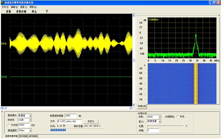The width and height of the screenshot is (221, 139).
Task: Switch to the 显示控制 tab
Action: coord(23,136)
